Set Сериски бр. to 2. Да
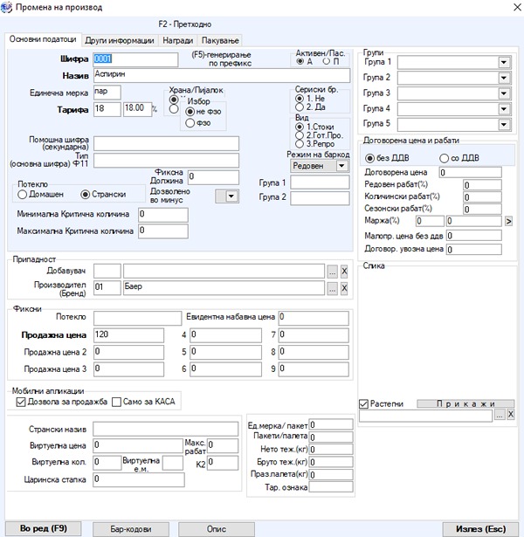This screenshot has width=524, height=537. pyautogui.click(x=300, y=107)
